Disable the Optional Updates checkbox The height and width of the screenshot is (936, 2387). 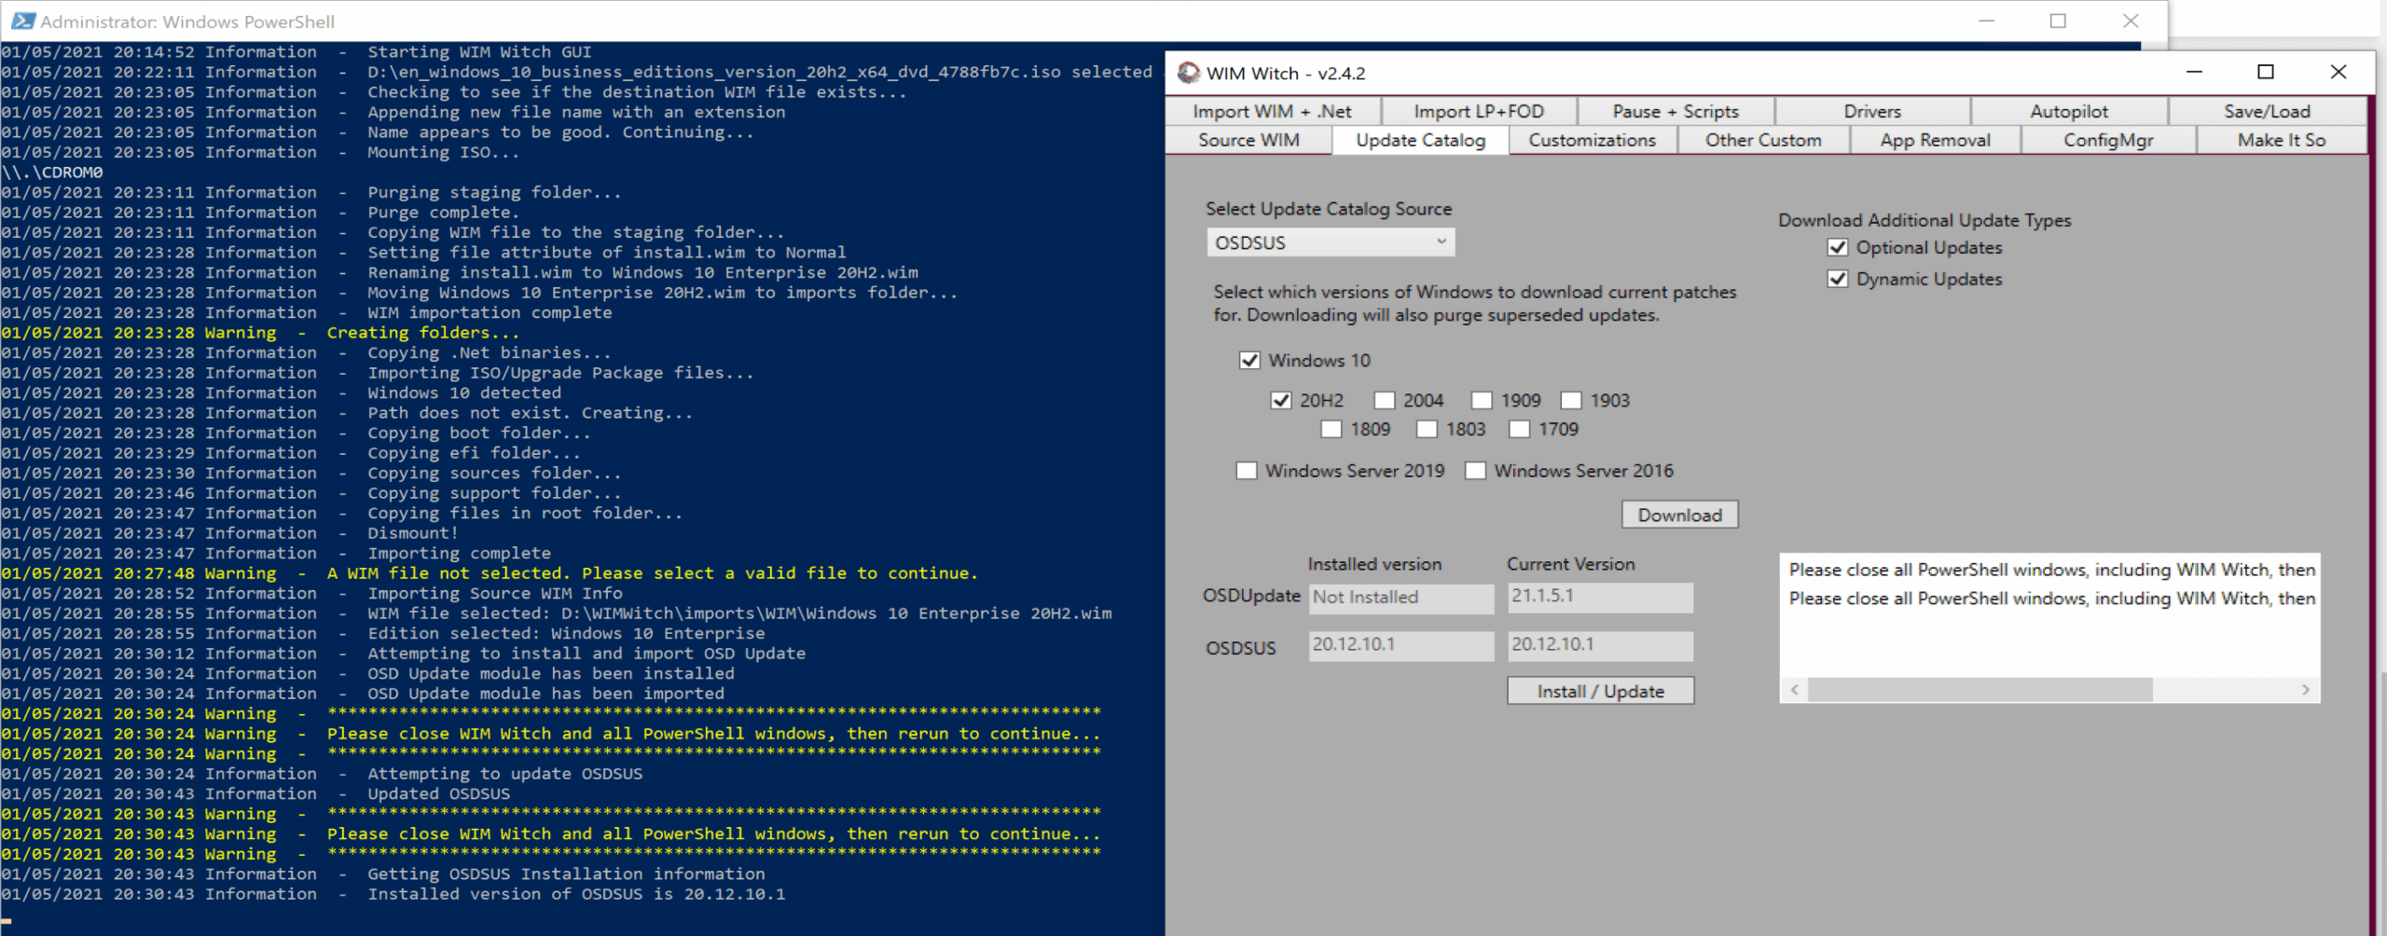(x=1838, y=248)
